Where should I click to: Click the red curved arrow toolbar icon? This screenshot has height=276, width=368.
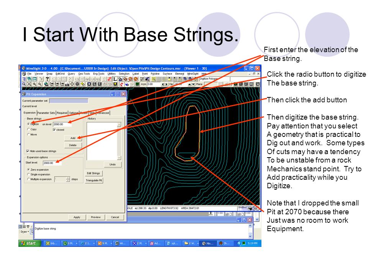122,84
